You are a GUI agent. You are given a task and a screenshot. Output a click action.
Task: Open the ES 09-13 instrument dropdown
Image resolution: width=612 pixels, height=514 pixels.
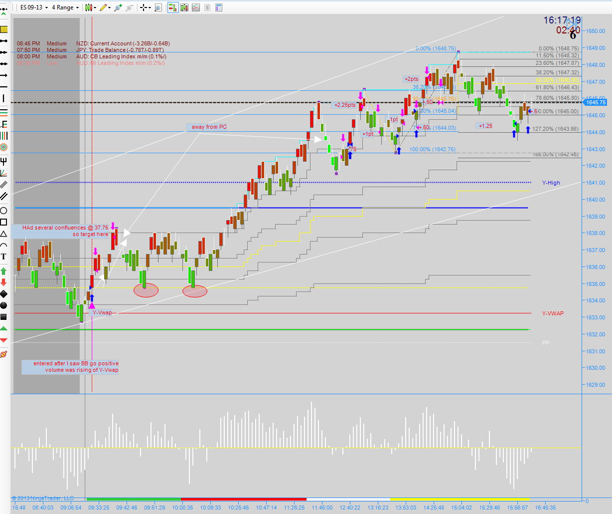click(x=34, y=7)
